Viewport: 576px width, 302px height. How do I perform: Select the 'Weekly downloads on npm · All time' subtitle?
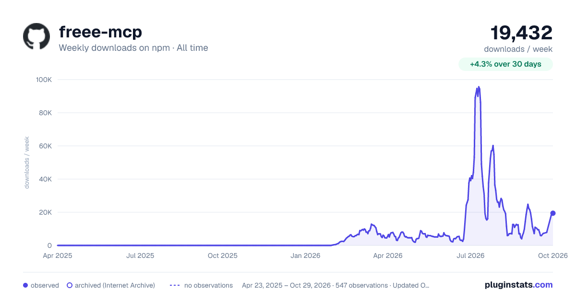tap(133, 48)
